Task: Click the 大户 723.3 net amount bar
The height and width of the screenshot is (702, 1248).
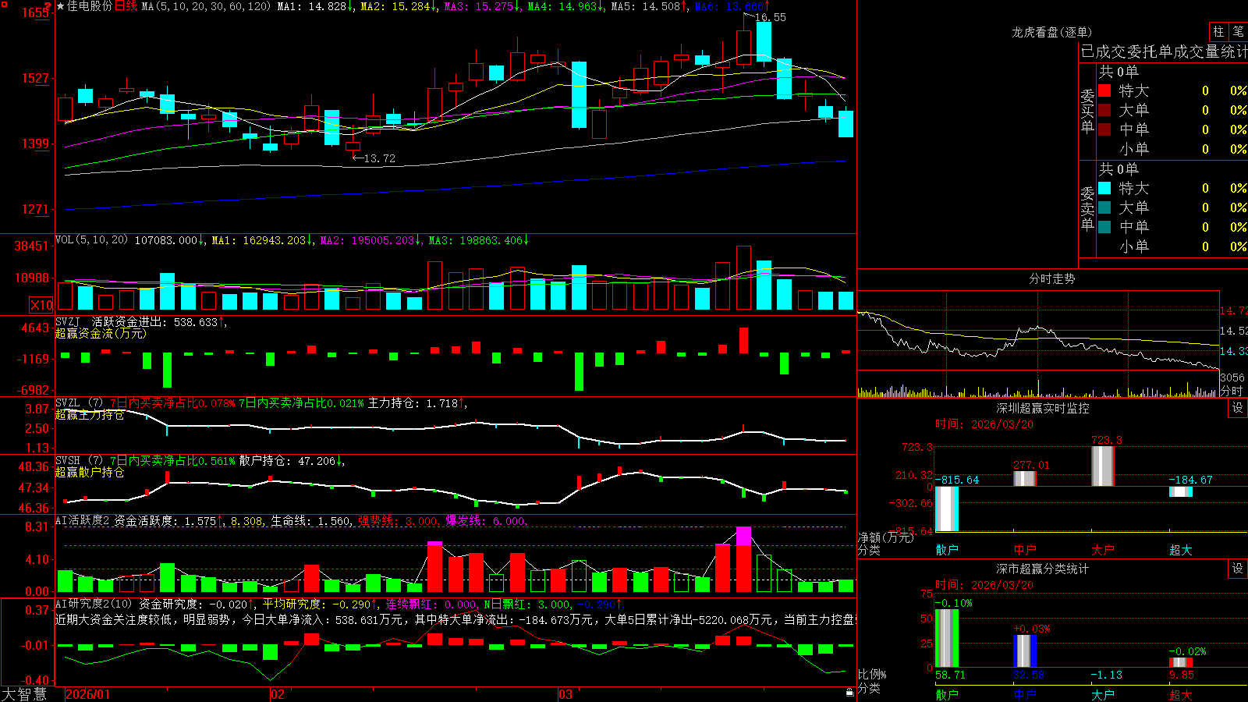Action: (x=1103, y=466)
